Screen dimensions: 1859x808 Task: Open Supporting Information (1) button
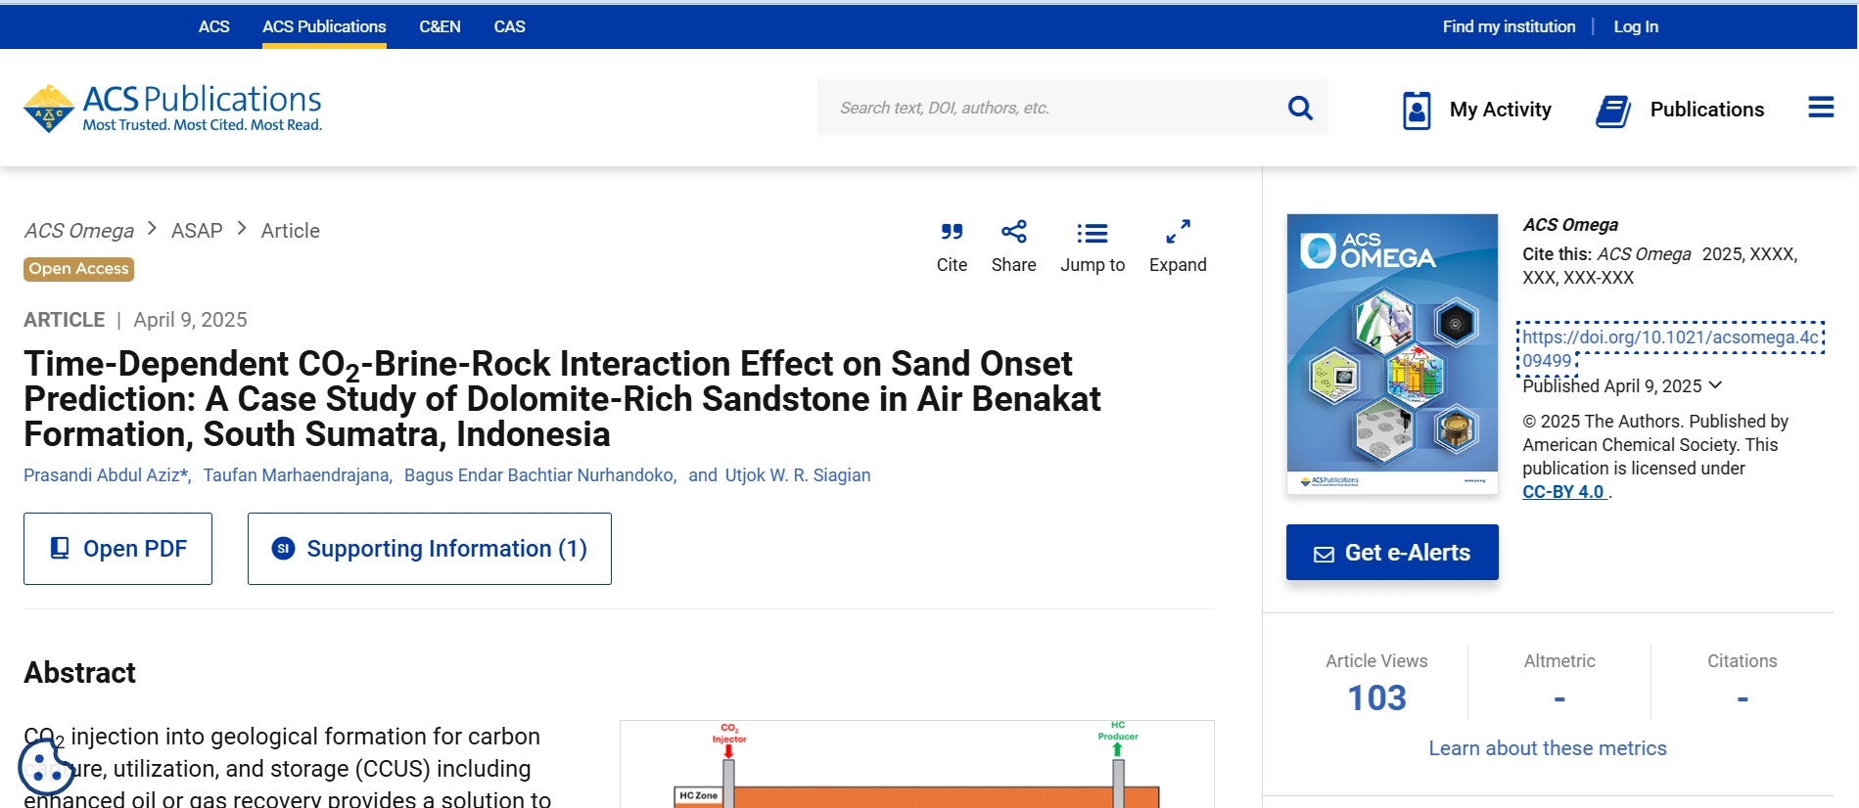click(430, 549)
